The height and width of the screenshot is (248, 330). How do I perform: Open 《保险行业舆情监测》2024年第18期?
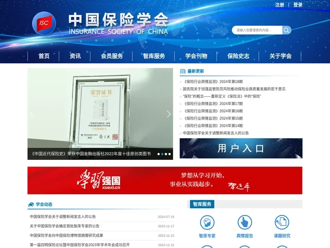click(213, 82)
